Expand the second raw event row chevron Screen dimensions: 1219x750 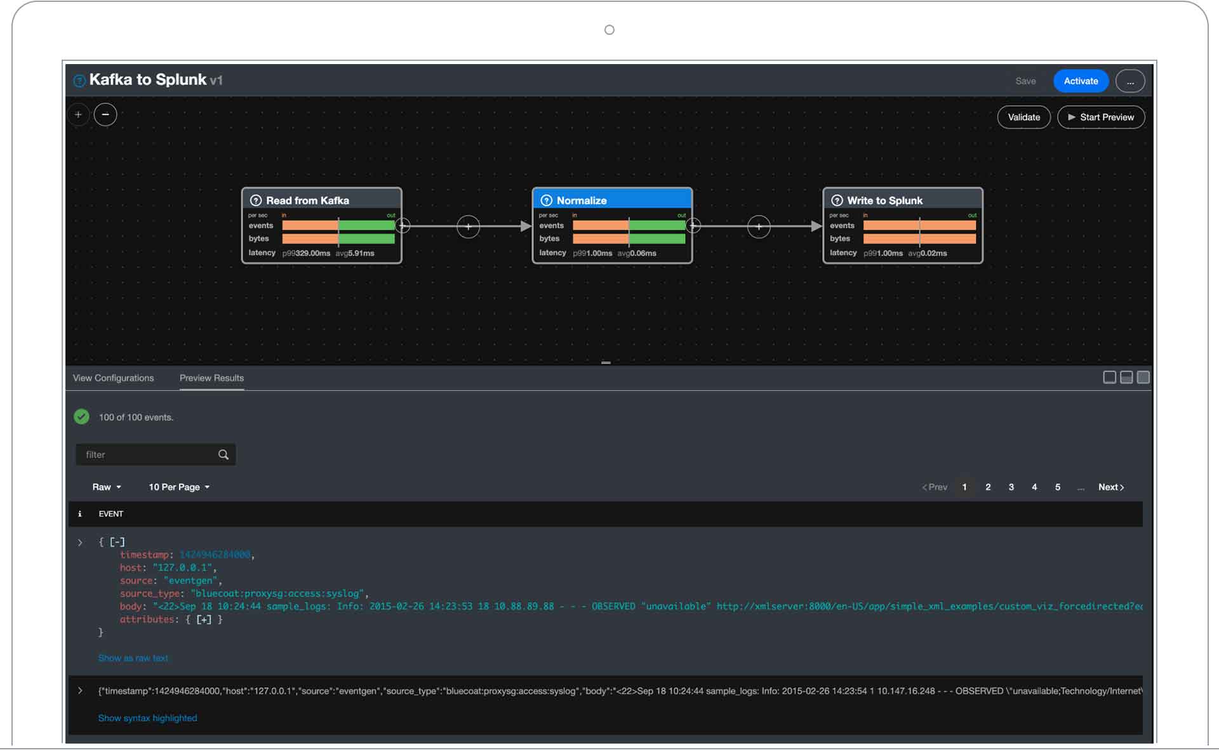pyautogui.click(x=80, y=691)
